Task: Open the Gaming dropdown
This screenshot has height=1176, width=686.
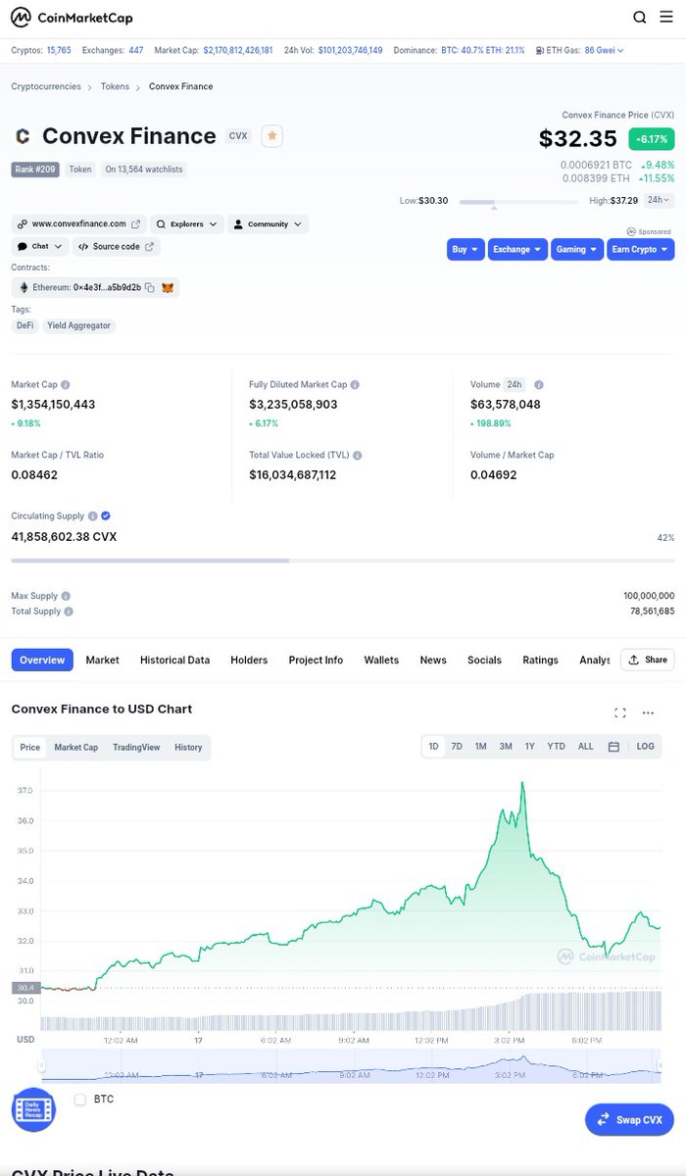Action: [576, 250]
